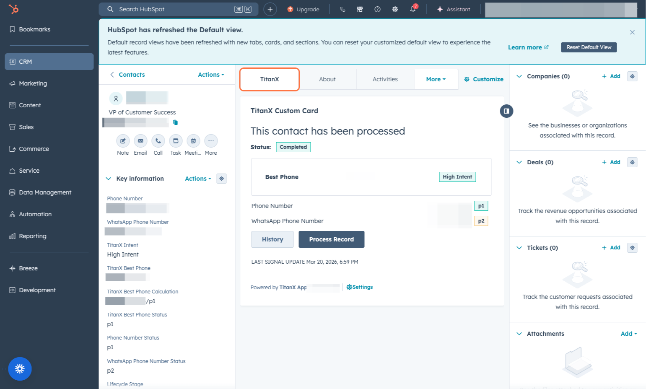Schedule a Meeting using the meeting icon
646x389 pixels.
193,141
